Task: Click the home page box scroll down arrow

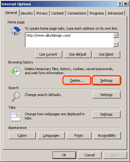Action: tap(116, 45)
